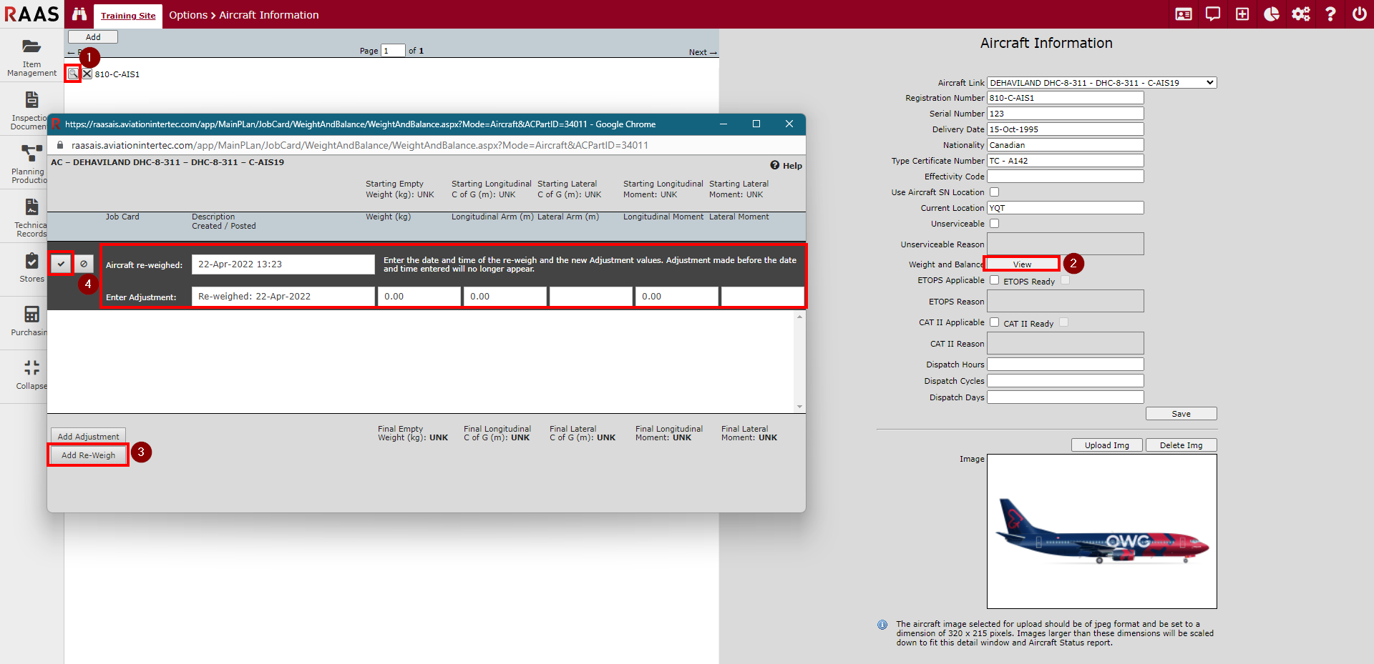This screenshot has width=1374, height=664.
Task: Click the logout power icon
Action: tap(1360, 14)
